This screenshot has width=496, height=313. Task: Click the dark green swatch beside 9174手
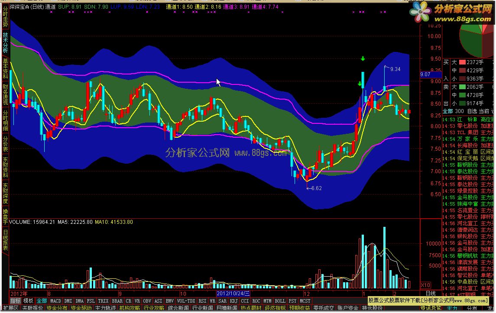[462, 103]
